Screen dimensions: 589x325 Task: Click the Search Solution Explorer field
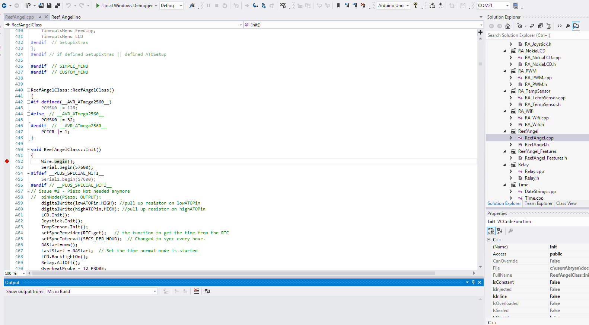[x=537, y=35]
